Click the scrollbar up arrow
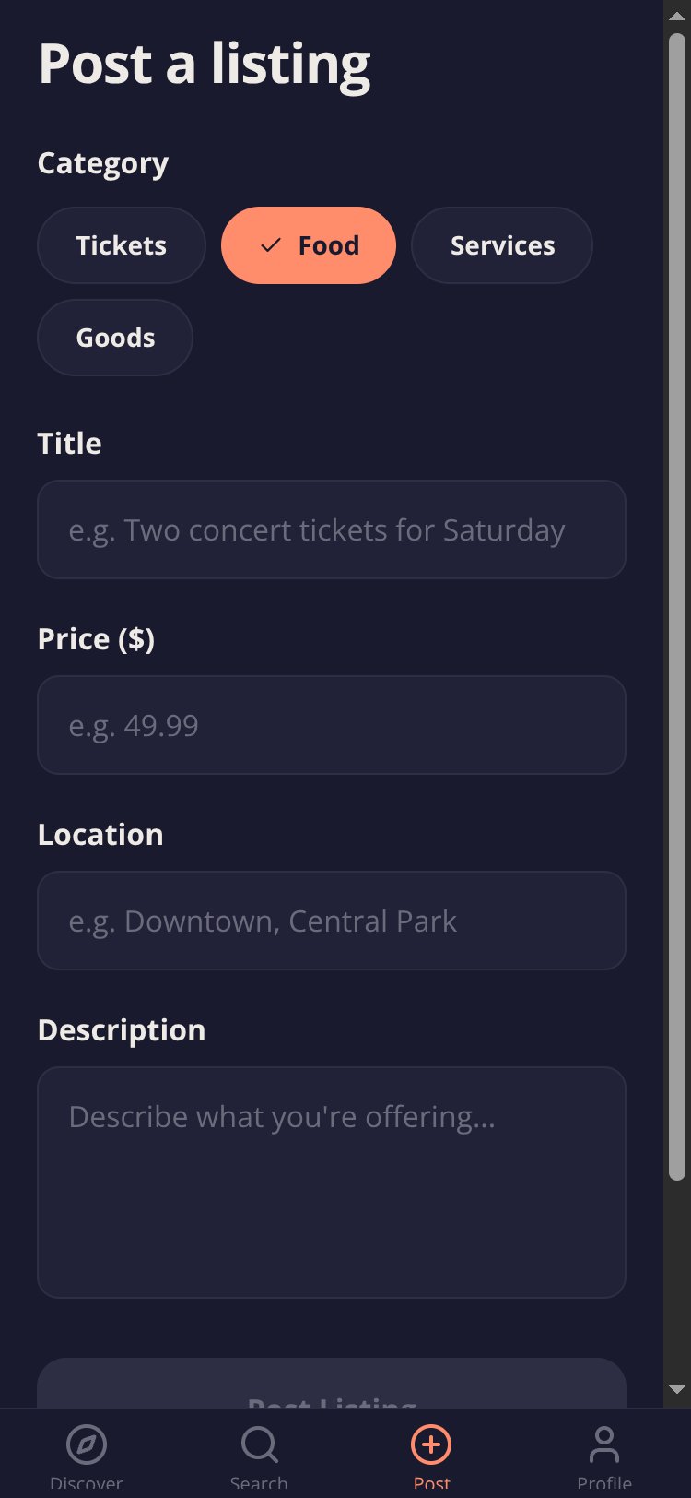 click(677, 17)
